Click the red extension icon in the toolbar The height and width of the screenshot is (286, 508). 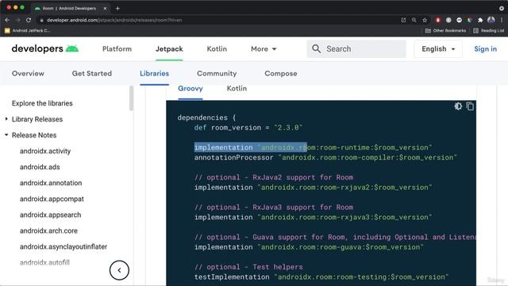[x=438, y=20]
